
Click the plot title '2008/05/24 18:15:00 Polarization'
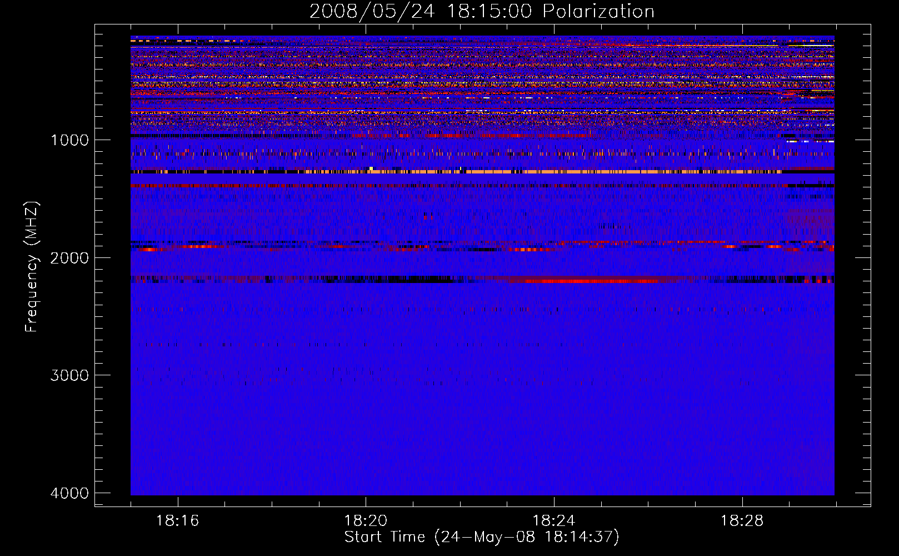(x=482, y=11)
